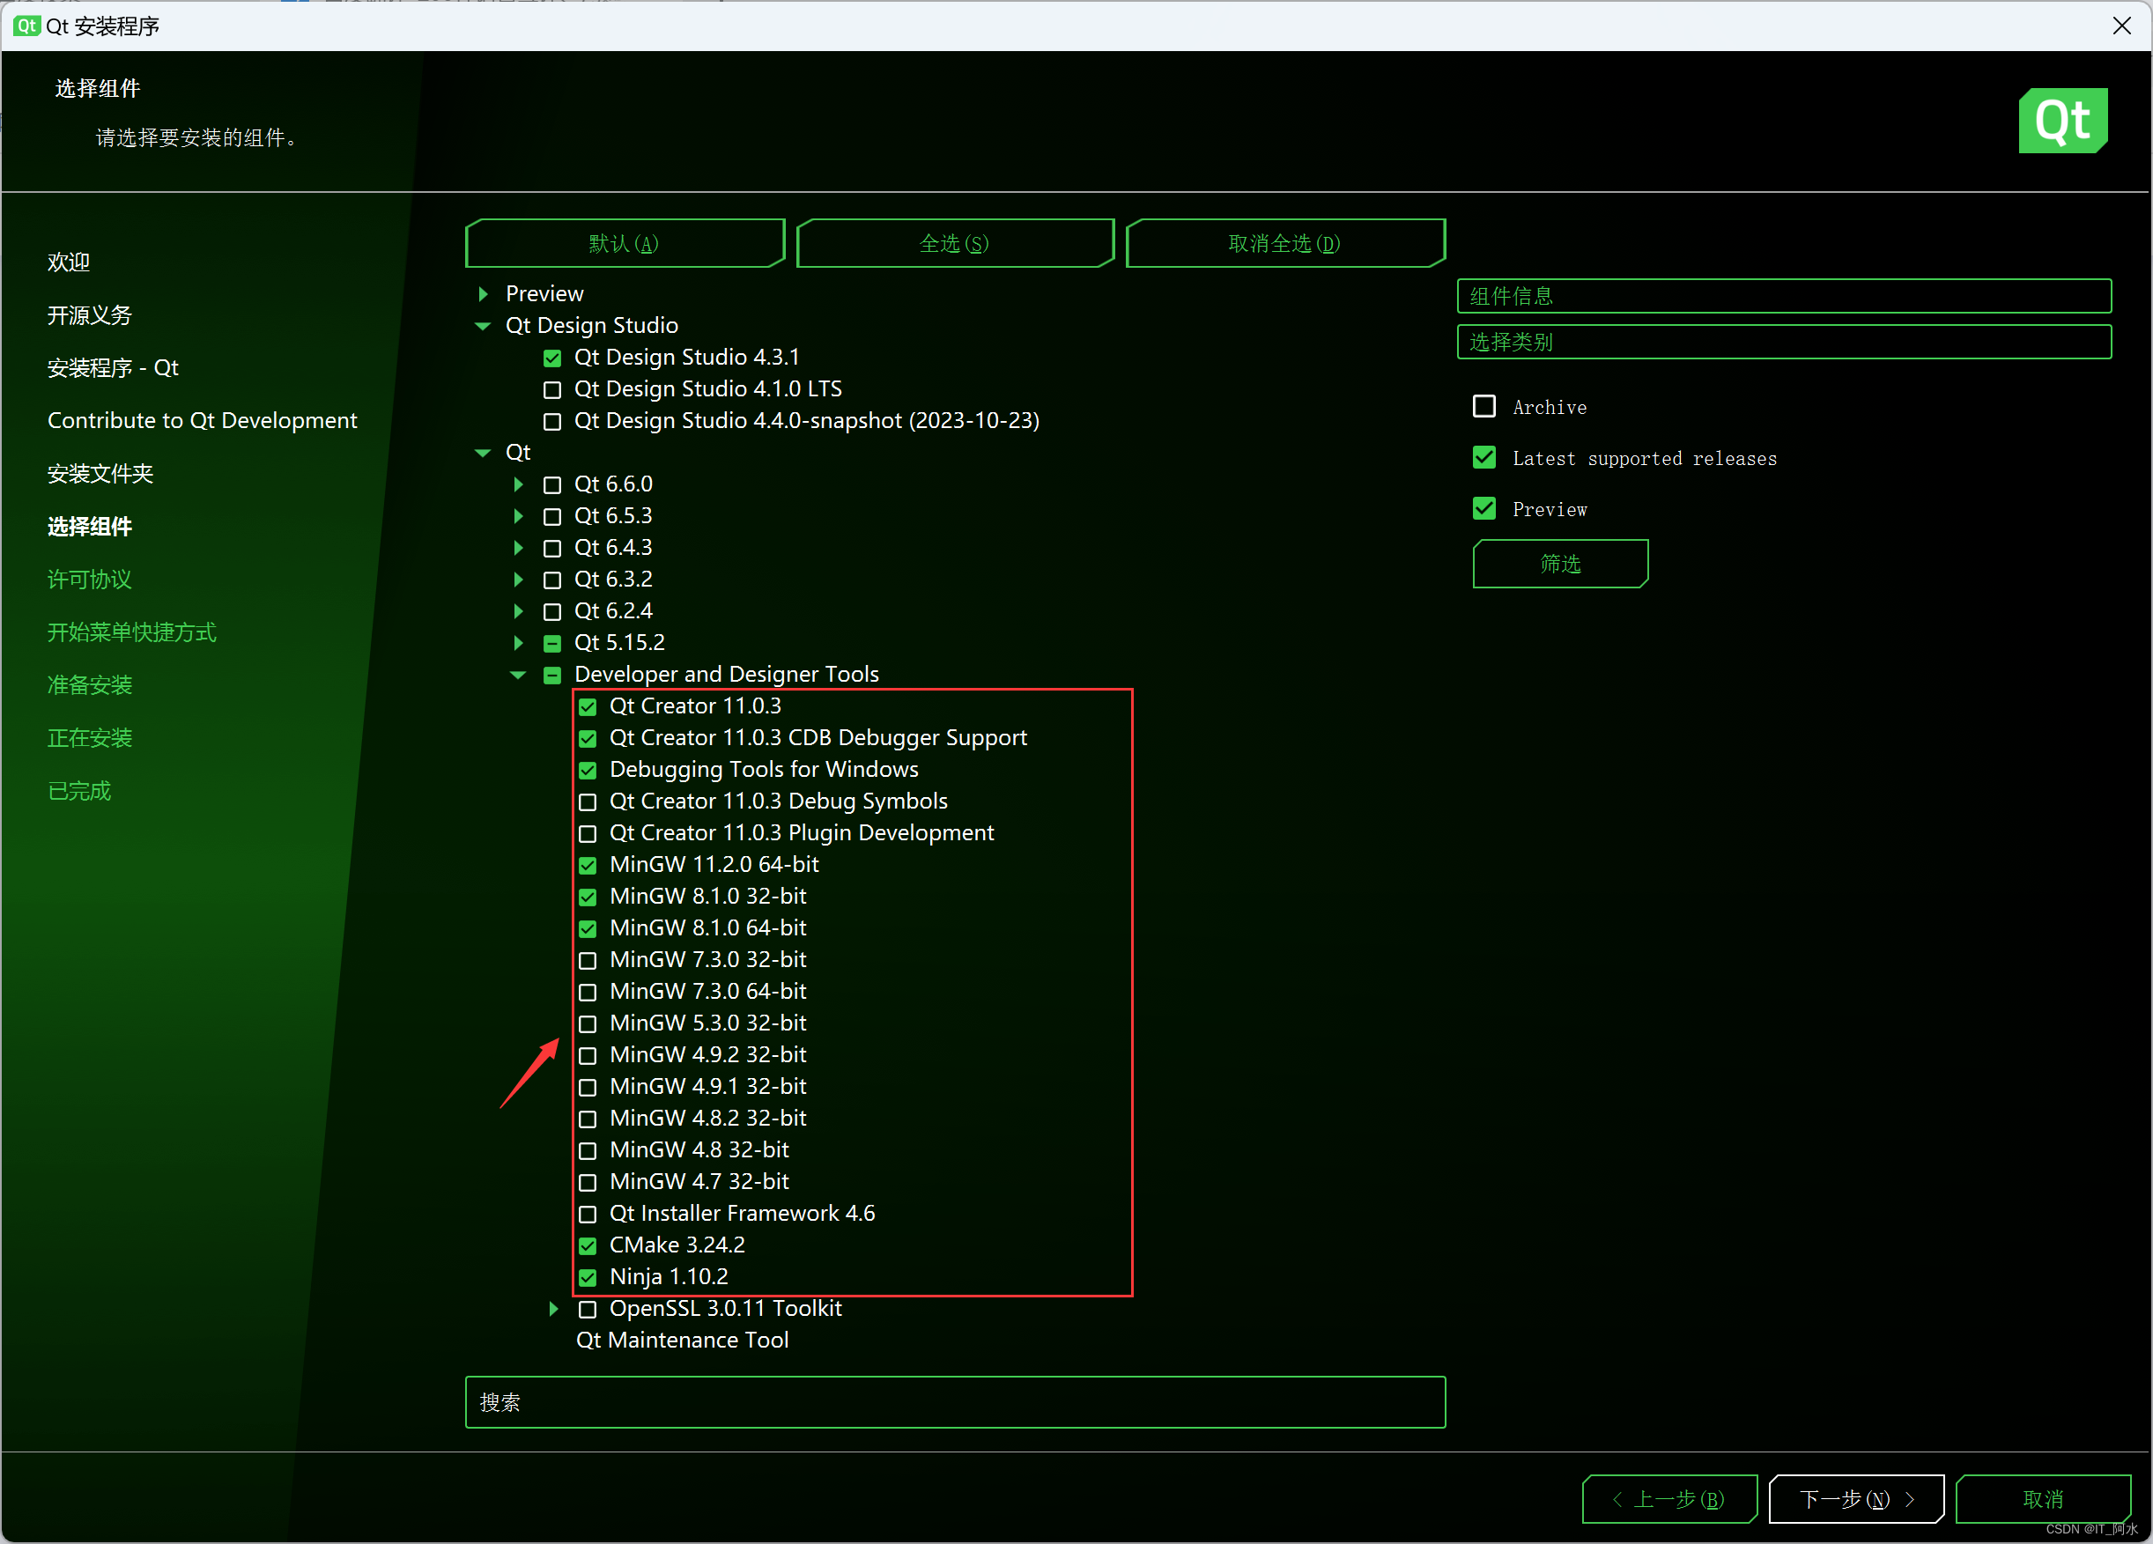Screen dimensions: 2153x1544
Task: Check MinGW 4.9.2 32-bit
Action: pos(588,1055)
